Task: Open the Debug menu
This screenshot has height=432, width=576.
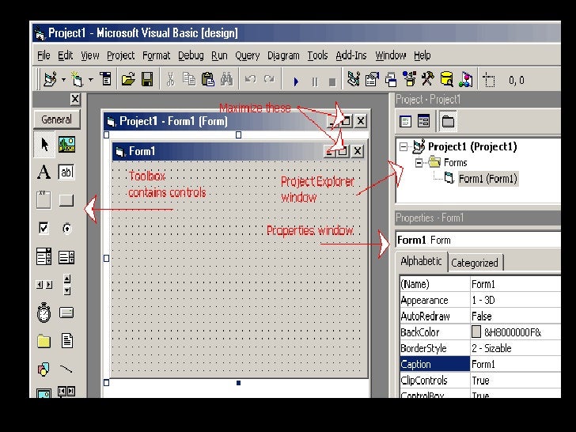Action: click(191, 55)
